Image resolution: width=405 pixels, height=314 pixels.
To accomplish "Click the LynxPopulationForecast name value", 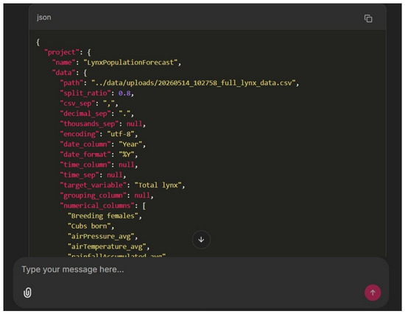I will click(130, 63).
